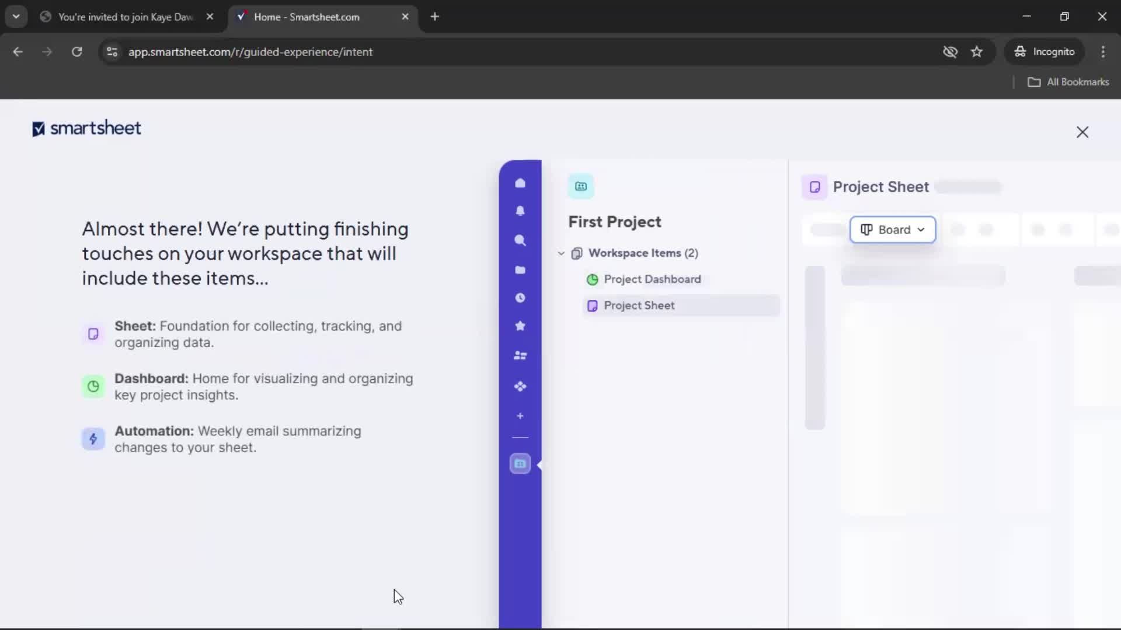The image size is (1121, 630).
Task: Open a new browser tab
Action: point(434,17)
